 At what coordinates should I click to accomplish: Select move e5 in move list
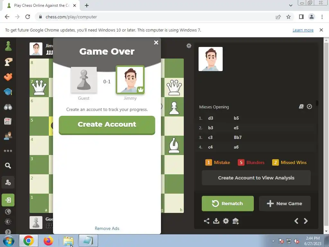pos(236,128)
